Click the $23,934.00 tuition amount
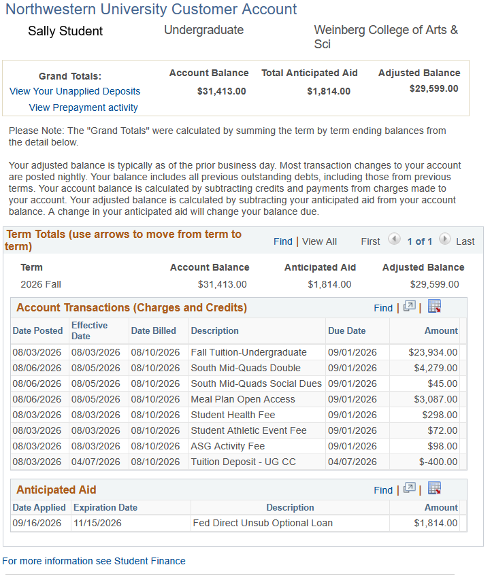 [x=433, y=352]
